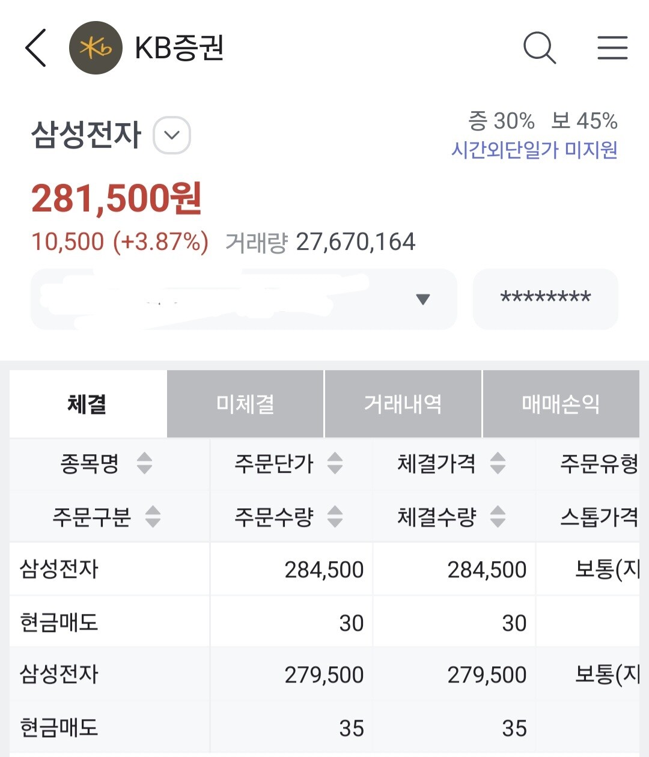
Task: Open the search magnifier icon
Action: click(x=540, y=47)
